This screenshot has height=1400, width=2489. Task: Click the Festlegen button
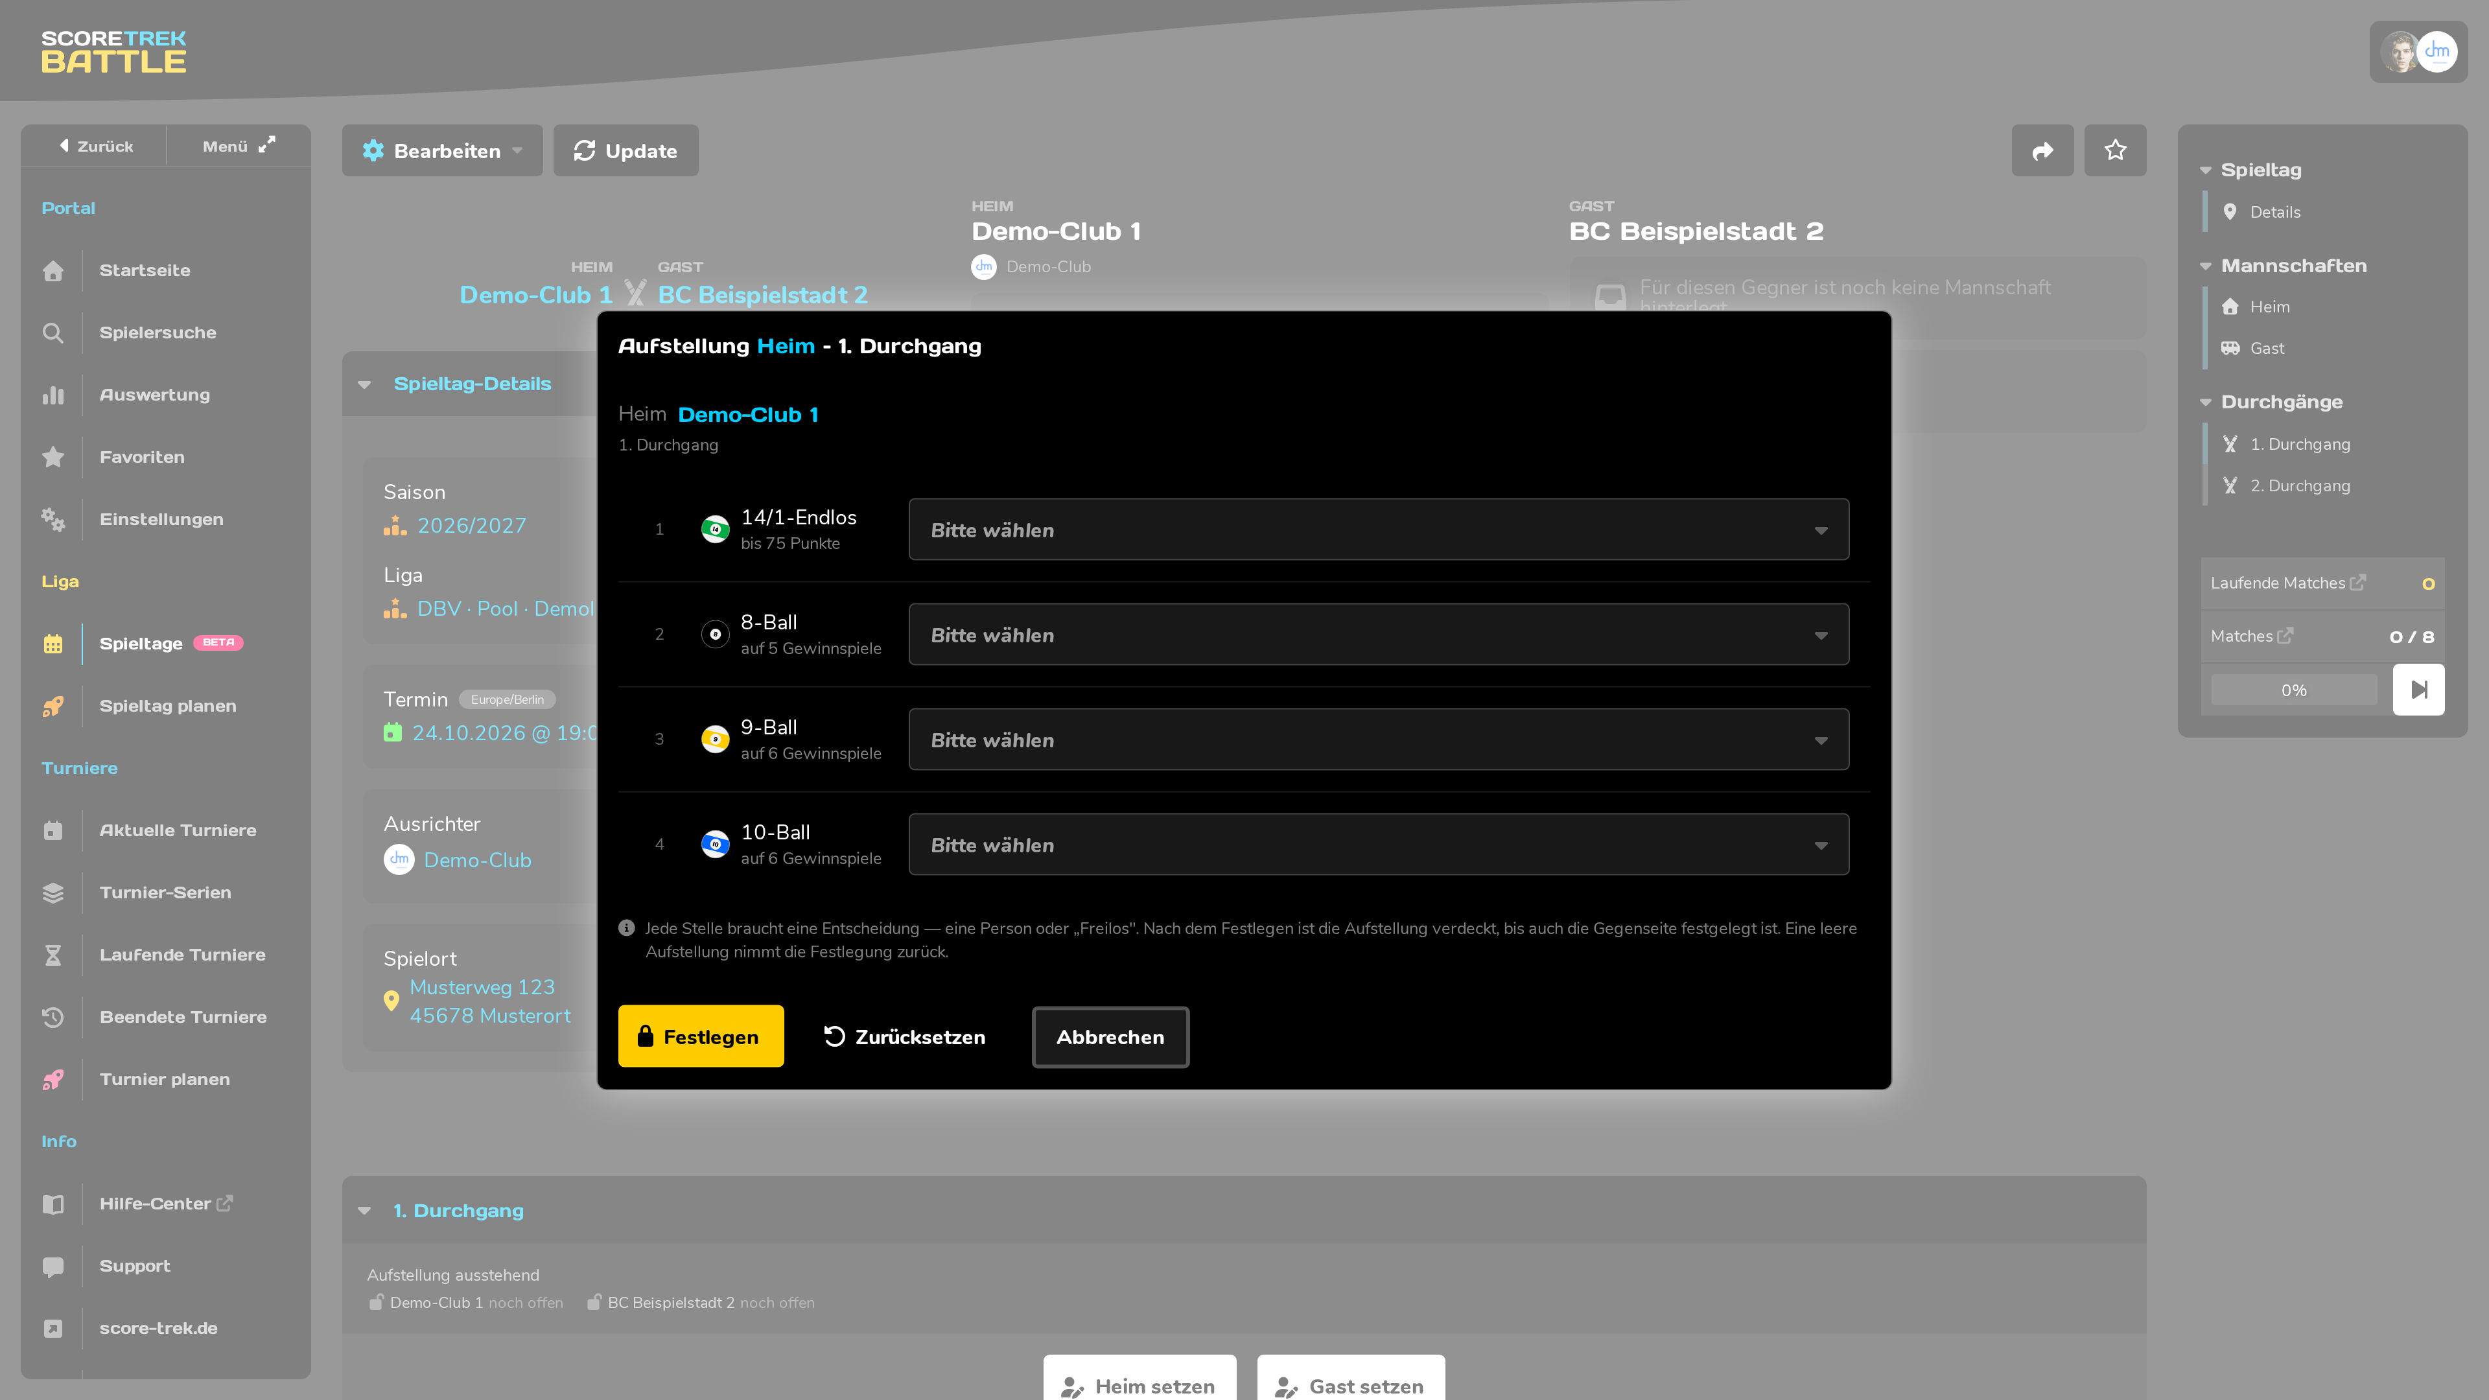pyautogui.click(x=701, y=1037)
